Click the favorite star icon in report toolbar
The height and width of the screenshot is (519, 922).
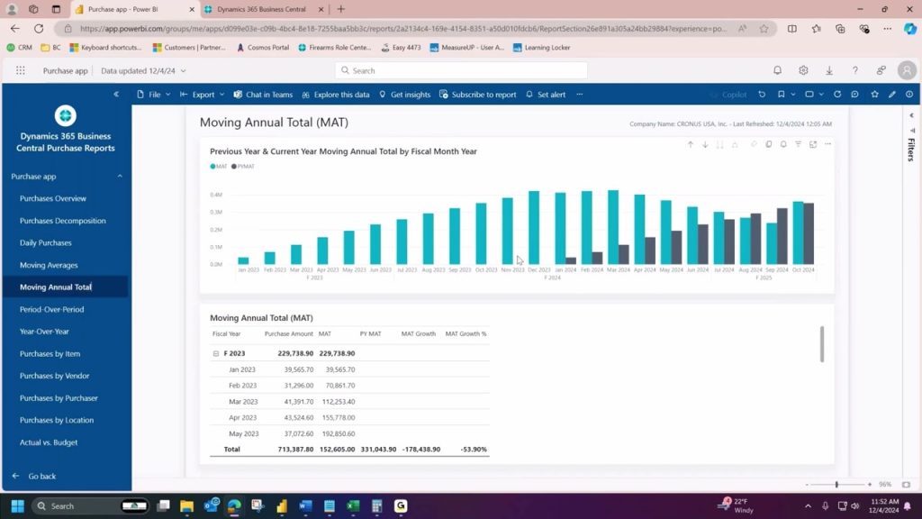[875, 94]
